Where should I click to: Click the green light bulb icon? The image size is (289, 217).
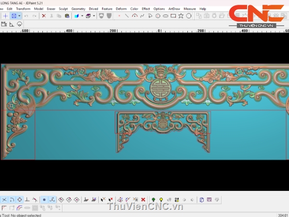click(x=154, y=199)
